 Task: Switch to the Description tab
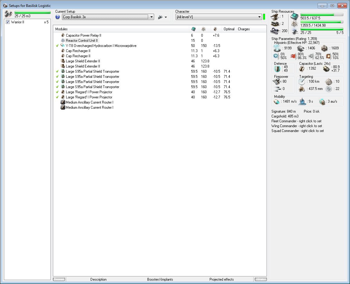(99, 279)
